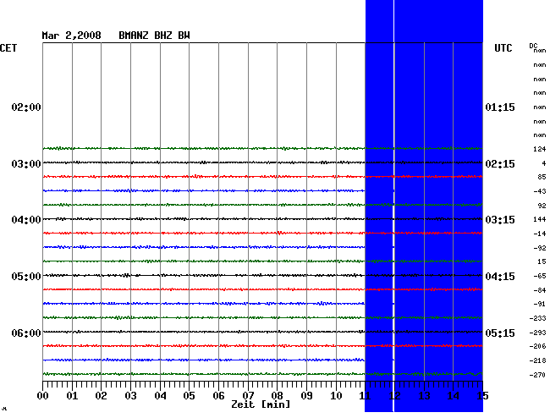Select the station label BMANZ BHZ BW
The width and height of the screenshot is (550, 418).
tap(154, 36)
